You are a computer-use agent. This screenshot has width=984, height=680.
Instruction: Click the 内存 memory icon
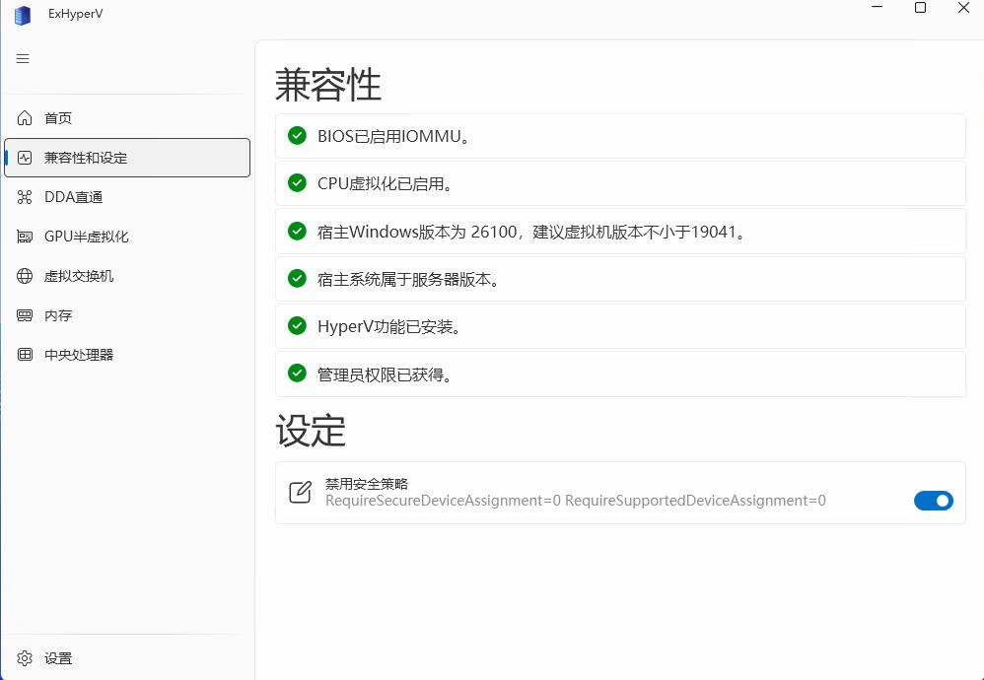26,315
